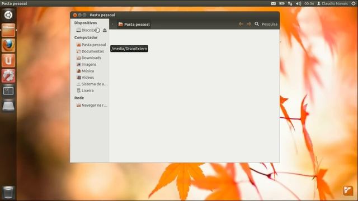
Task: Open the removable drive launcher icon
Action: 8,106
